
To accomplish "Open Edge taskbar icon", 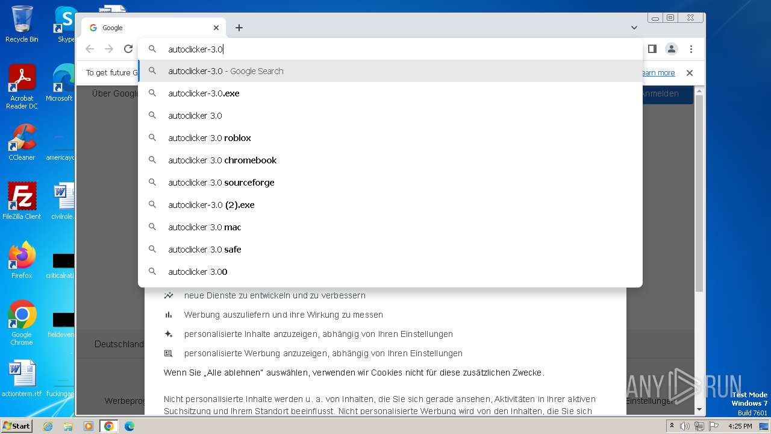I will 130,426.
